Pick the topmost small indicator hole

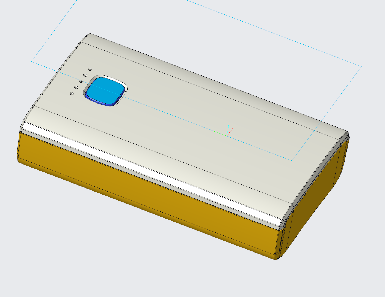point(90,69)
